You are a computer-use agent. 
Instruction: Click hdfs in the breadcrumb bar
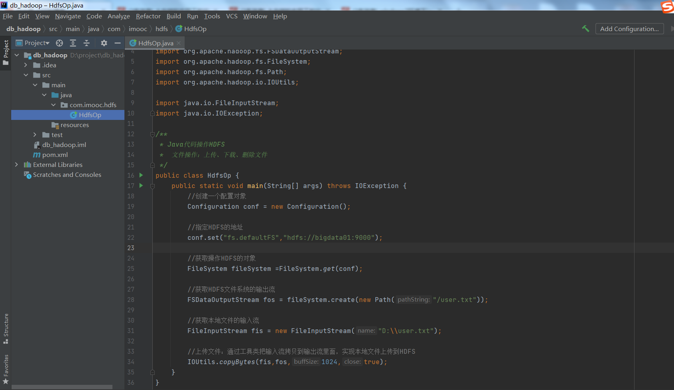(162, 29)
